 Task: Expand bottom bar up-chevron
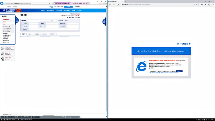pos(63,117)
